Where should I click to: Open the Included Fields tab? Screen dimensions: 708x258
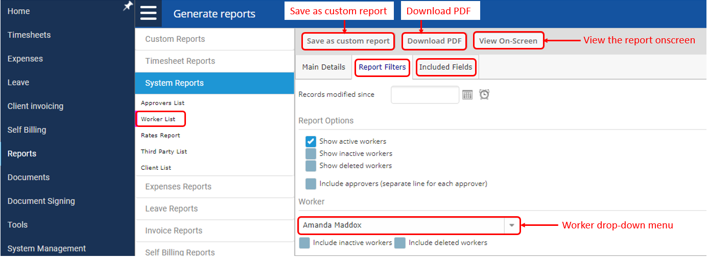coord(446,67)
